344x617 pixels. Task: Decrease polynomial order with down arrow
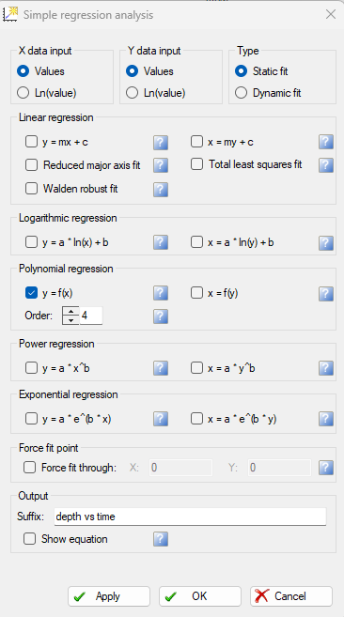(x=70, y=320)
